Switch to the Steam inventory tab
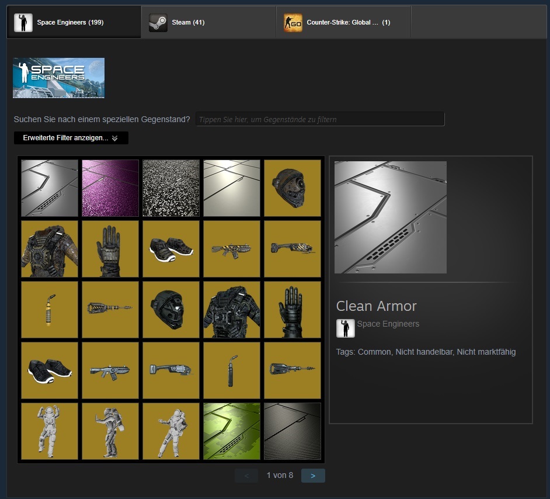550x499 pixels. pos(208,22)
